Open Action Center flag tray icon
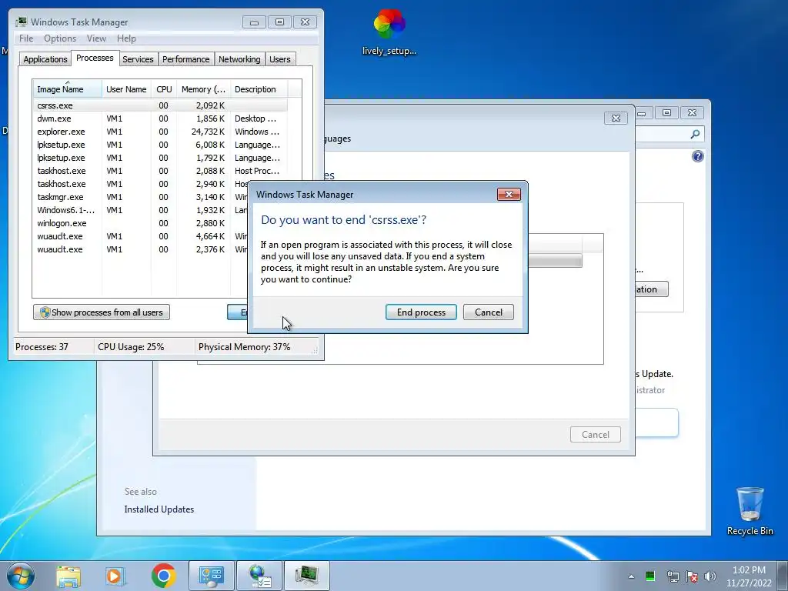 (x=692, y=576)
